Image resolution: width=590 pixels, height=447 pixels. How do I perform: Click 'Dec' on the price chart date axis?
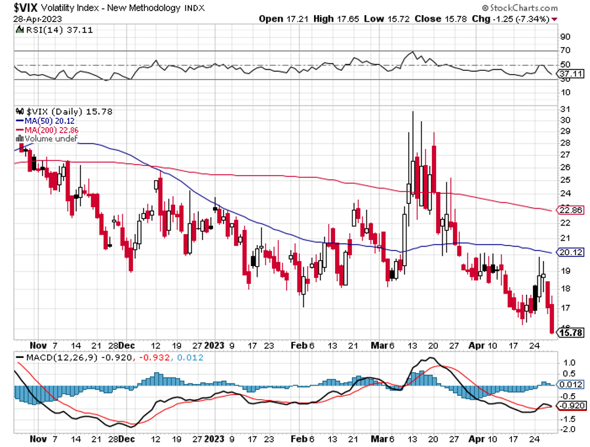[x=127, y=345]
